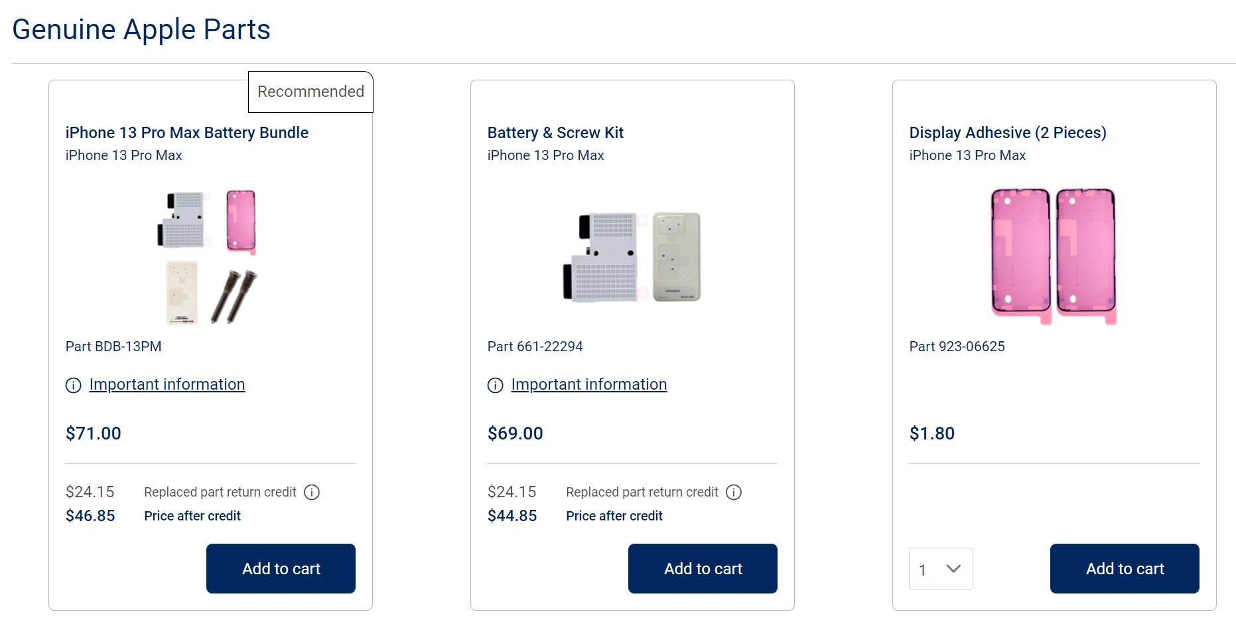This screenshot has height=630, width=1236.
Task: Add Battery & Screw Kit to cart
Action: (x=703, y=568)
